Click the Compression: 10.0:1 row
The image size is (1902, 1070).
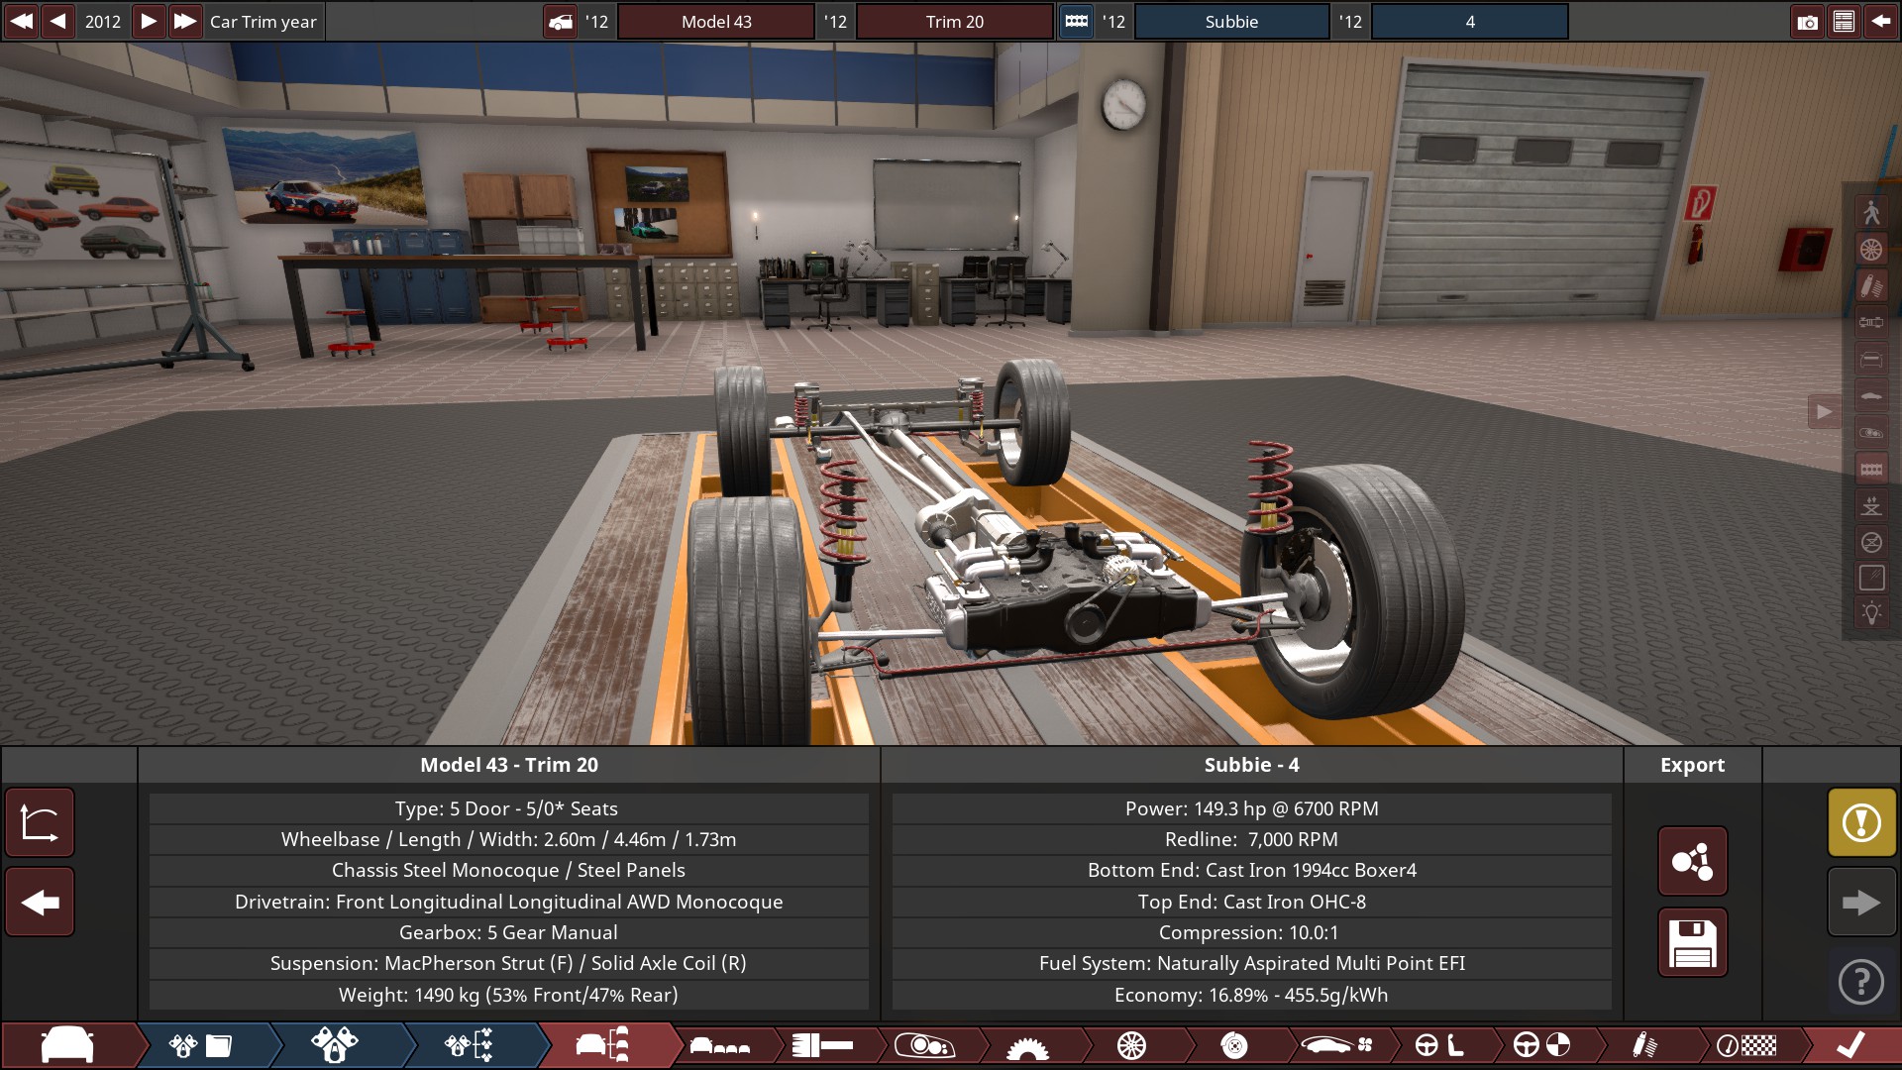1251,932
